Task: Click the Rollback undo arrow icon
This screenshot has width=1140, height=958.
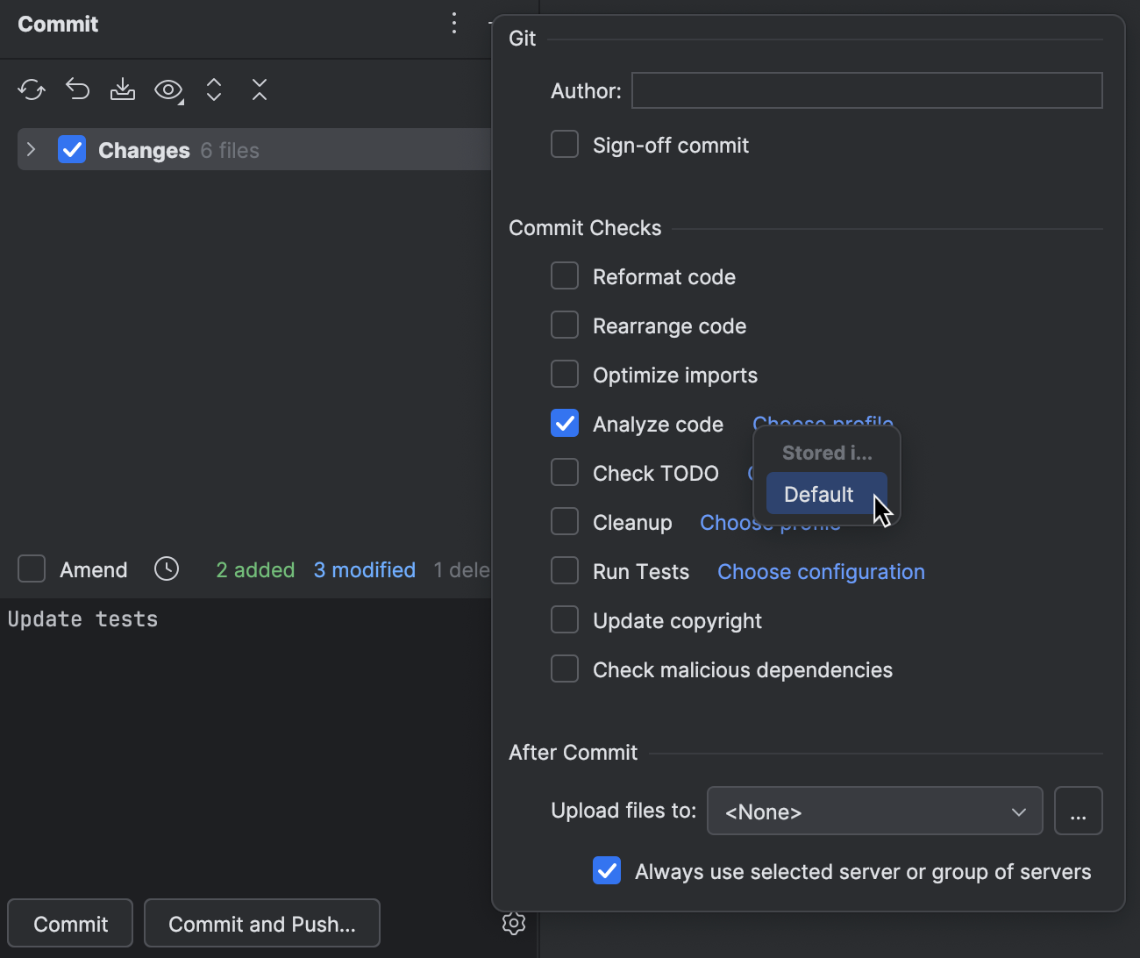Action: 78,89
